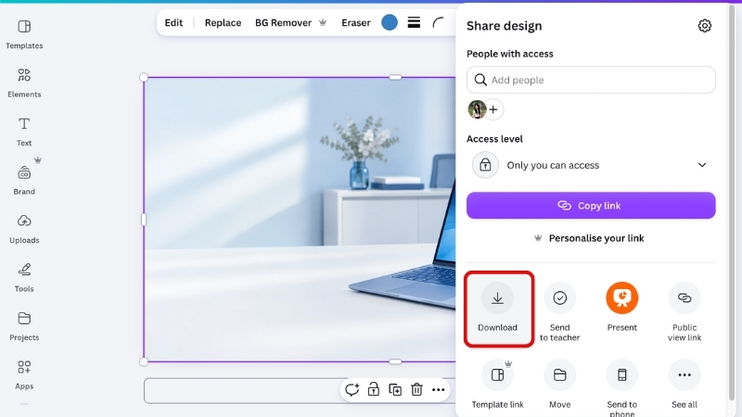Open the Text sidebar panel
This screenshot has width=742, height=417.
(24, 132)
